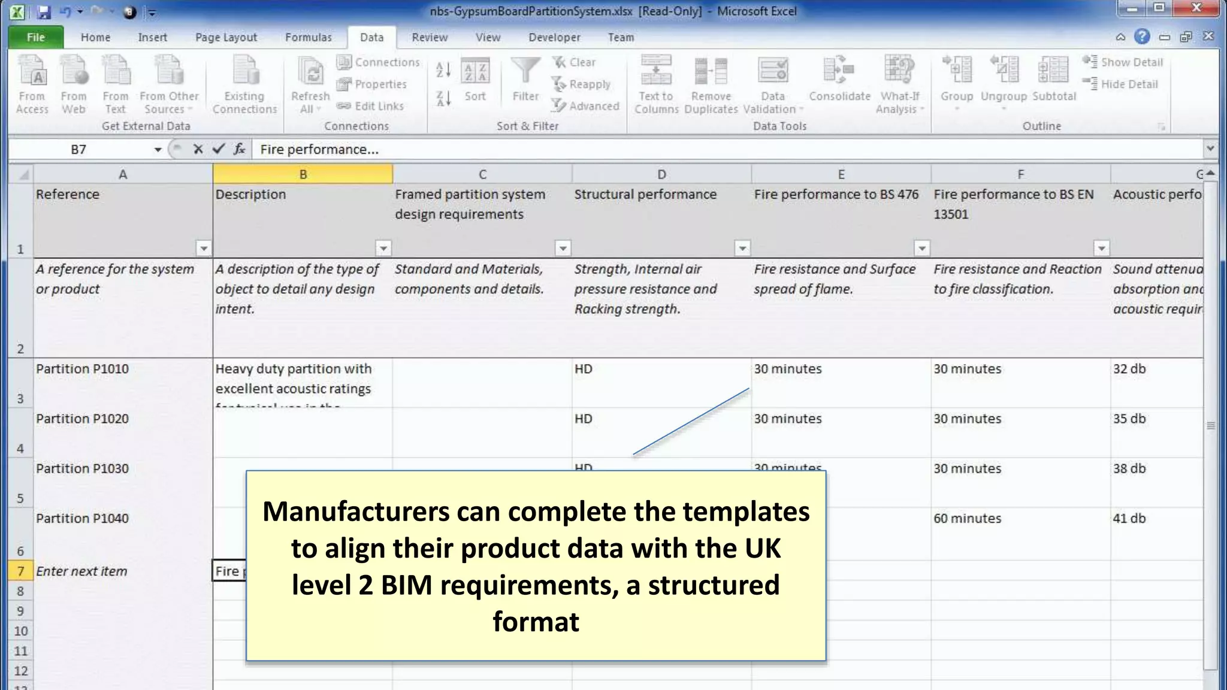Image resolution: width=1227 pixels, height=690 pixels.
Task: Click Text to Columns tool
Action: coord(656,84)
